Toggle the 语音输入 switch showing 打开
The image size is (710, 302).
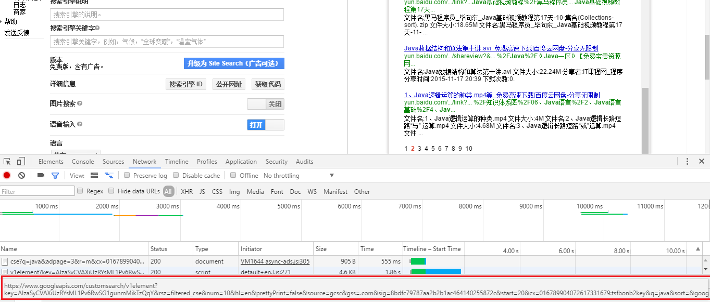coord(266,125)
